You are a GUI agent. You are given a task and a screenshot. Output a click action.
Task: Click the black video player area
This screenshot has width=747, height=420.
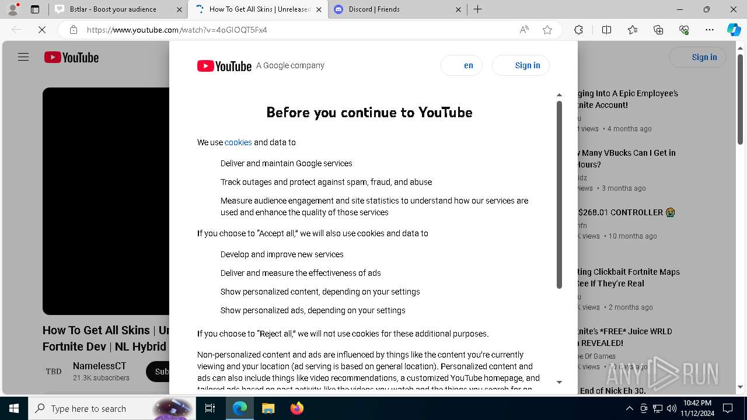click(x=106, y=201)
